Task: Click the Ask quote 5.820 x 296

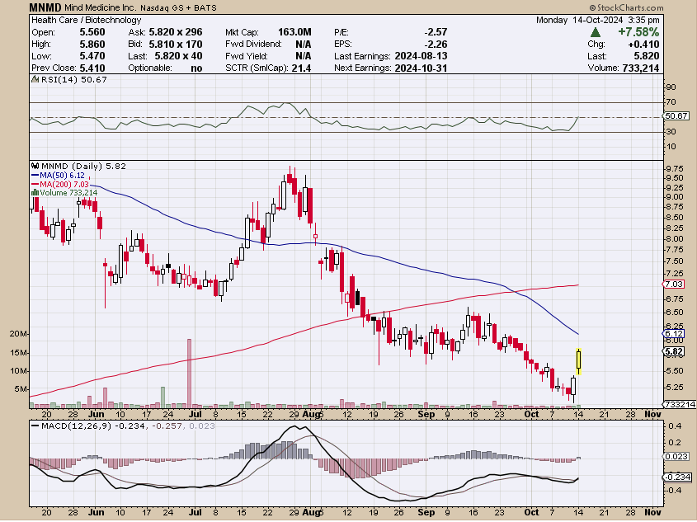Action: [x=176, y=32]
